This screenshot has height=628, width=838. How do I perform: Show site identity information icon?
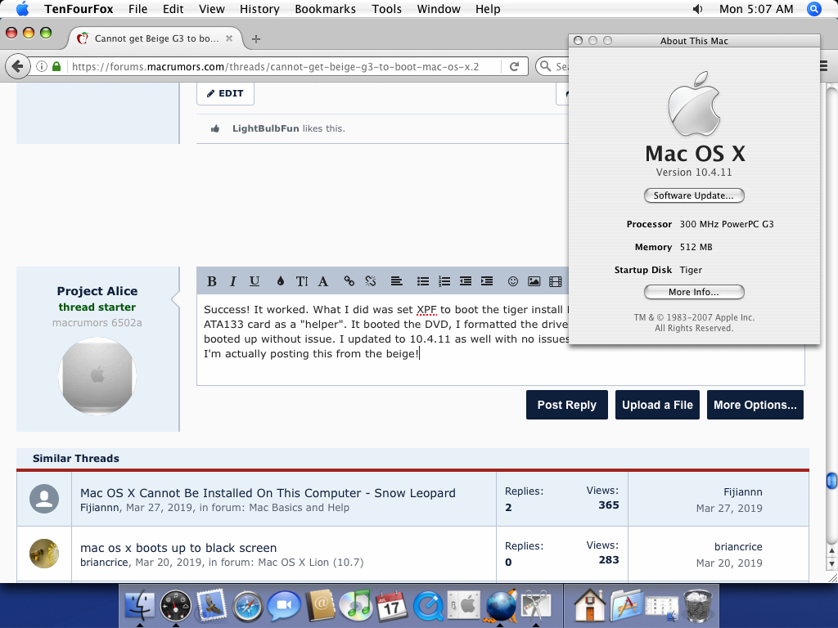42,66
